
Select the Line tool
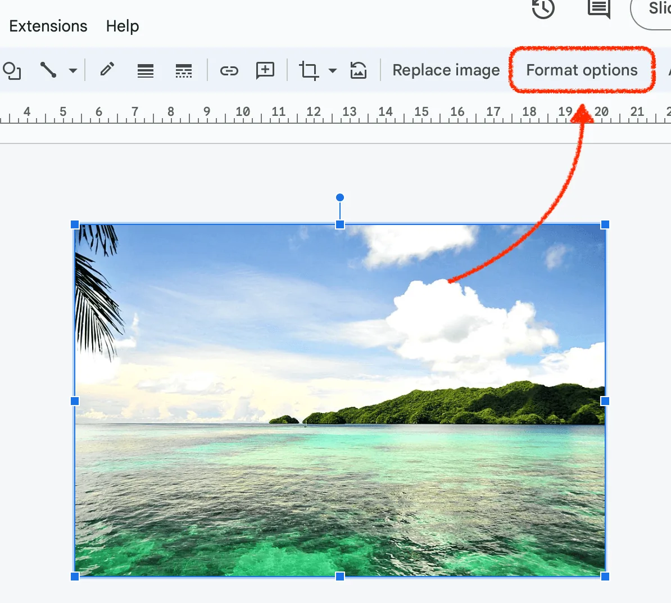(48, 70)
